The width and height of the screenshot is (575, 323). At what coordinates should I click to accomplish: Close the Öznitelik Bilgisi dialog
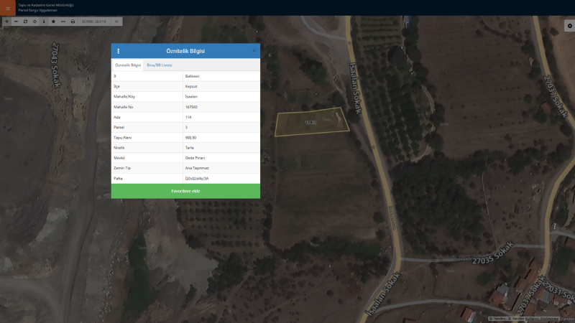[254, 51]
